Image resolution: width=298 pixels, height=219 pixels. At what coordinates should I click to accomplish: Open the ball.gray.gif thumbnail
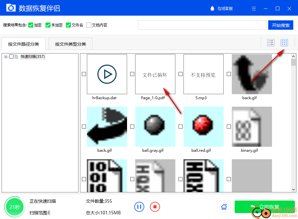155,127
